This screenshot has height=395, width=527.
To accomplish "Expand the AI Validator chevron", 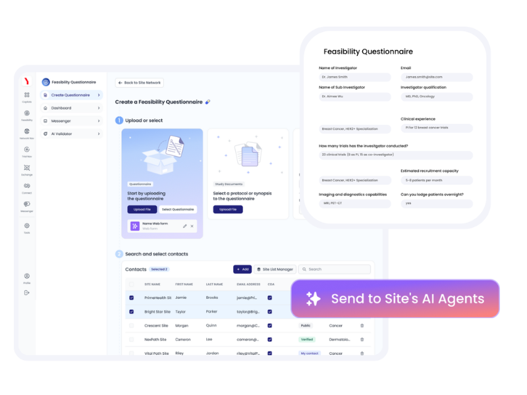I will 99,134.
